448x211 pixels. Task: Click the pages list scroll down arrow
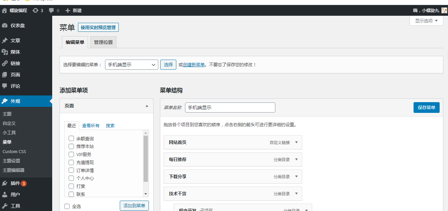tap(146, 194)
